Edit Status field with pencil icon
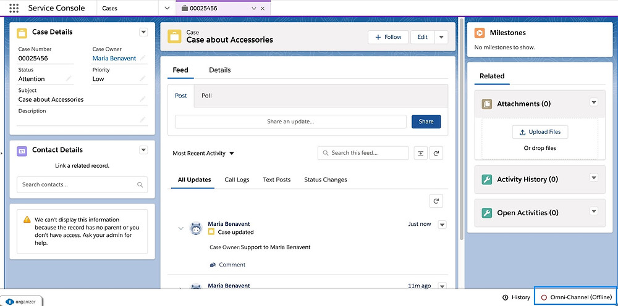Viewport: 618px width, 306px height. pos(69,79)
